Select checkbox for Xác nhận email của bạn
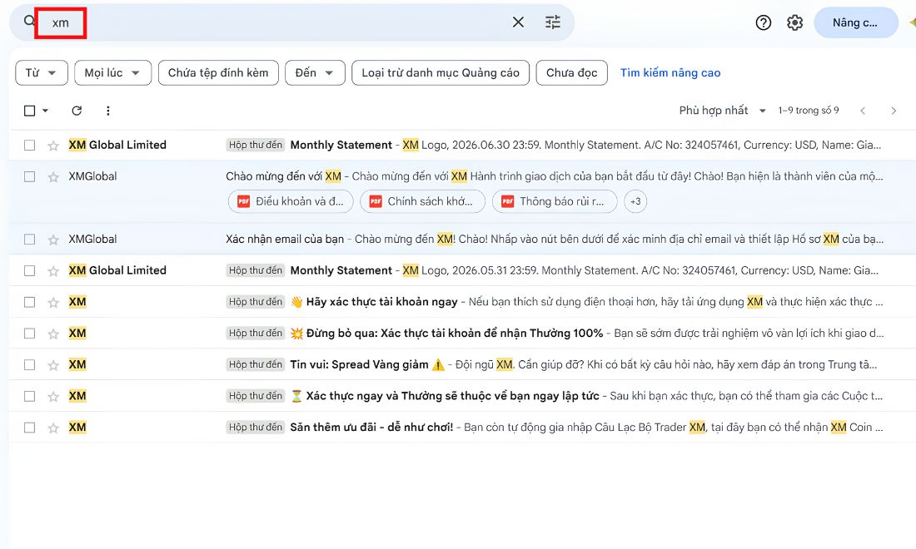916x549 pixels. [x=30, y=240]
